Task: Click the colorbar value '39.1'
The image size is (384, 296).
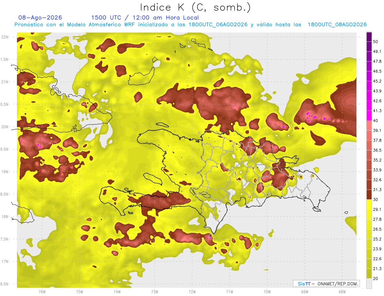Action: (x=377, y=131)
